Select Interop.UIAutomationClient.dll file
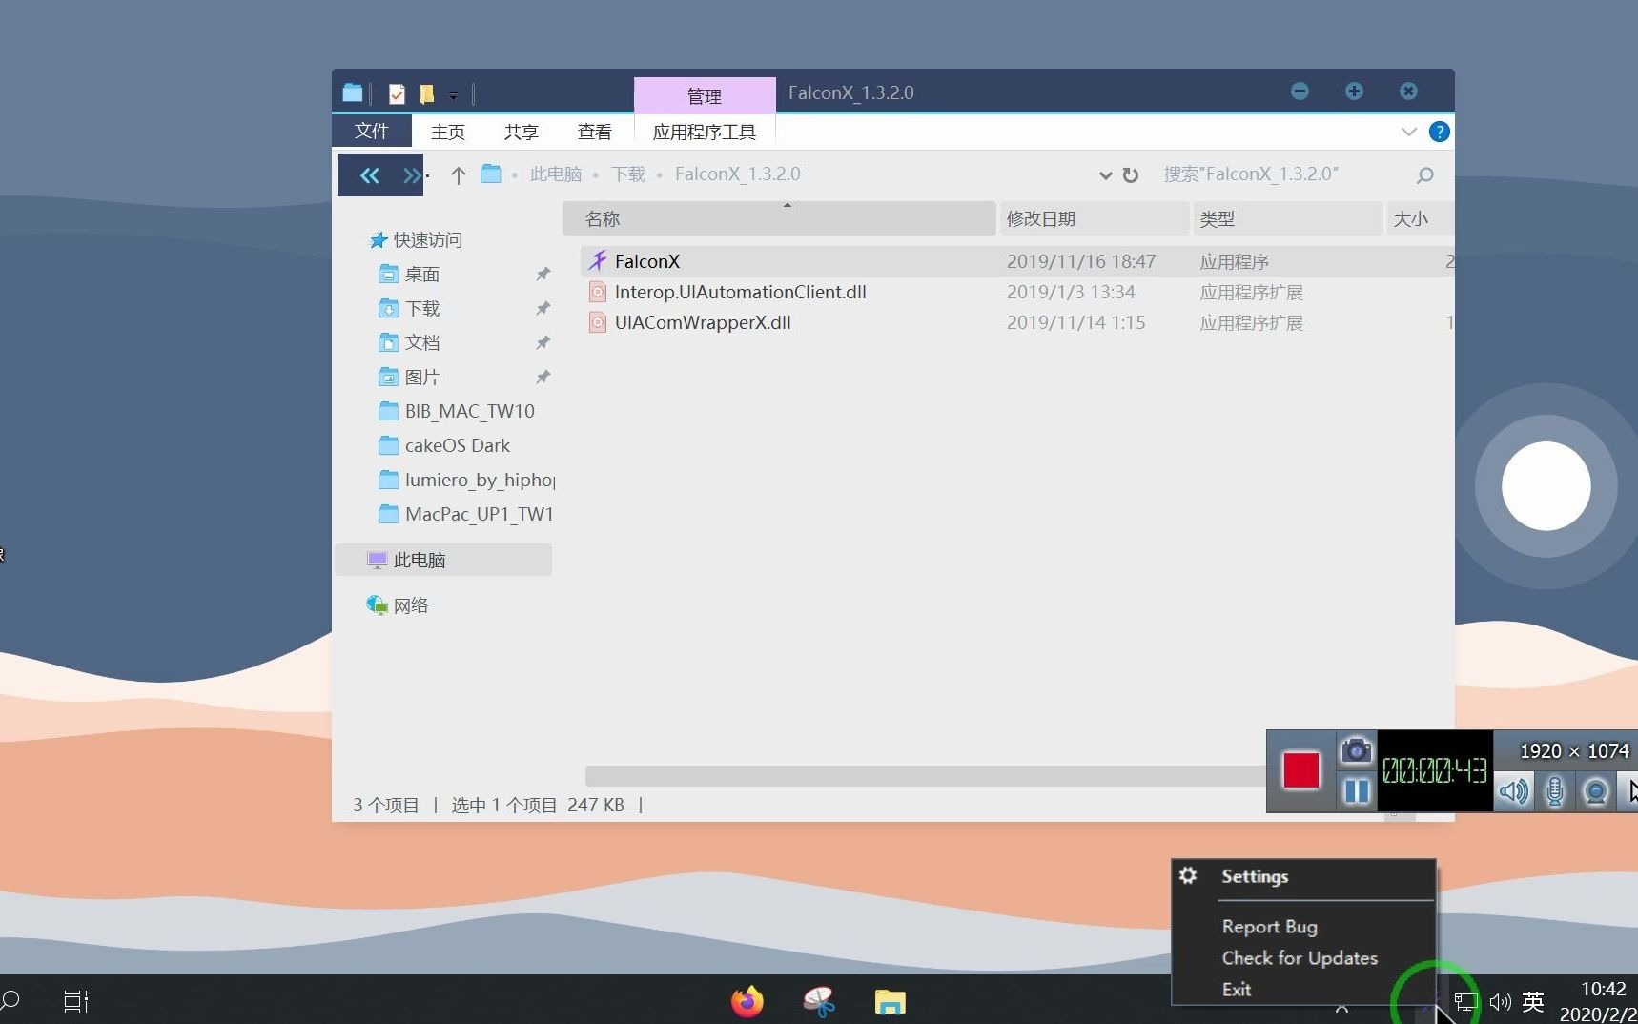Image resolution: width=1638 pixels, height=1024 pixels. [x=1017, y=292]
